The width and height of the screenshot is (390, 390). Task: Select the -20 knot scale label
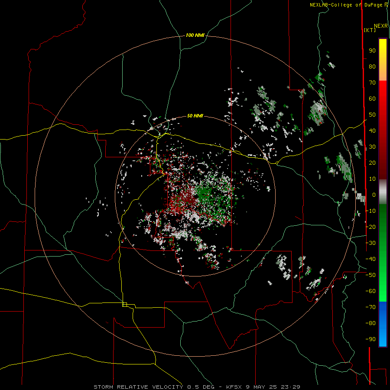pos(370,227)
